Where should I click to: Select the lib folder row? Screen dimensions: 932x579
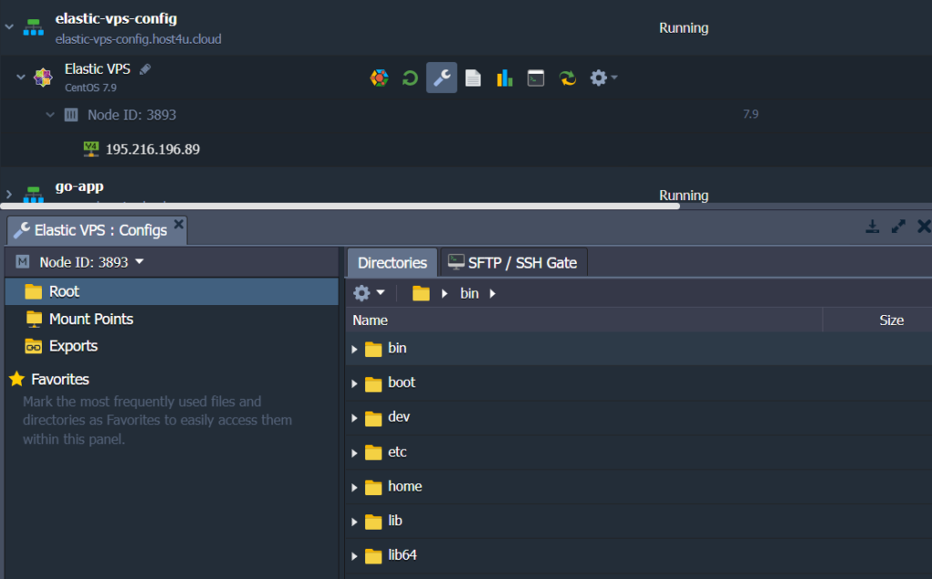pos(638,522)
